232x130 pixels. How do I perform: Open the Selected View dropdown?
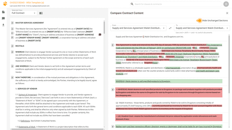(x=23, y=13)
